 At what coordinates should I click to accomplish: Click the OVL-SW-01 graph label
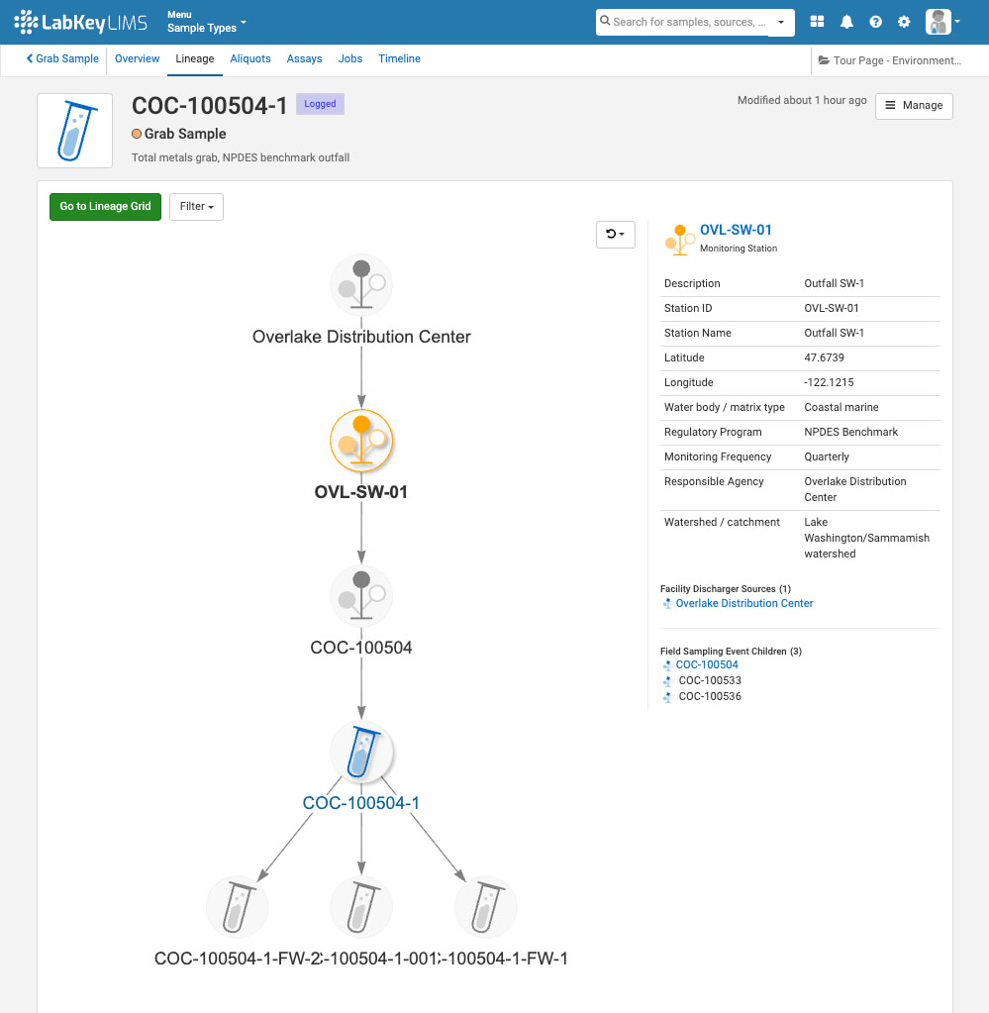[x=361, y=492]
